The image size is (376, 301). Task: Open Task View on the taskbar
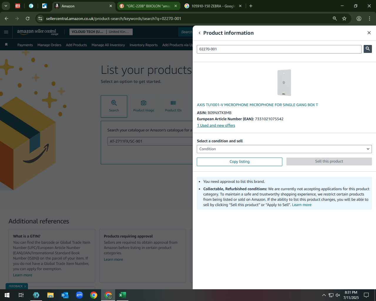click(21, 295)
